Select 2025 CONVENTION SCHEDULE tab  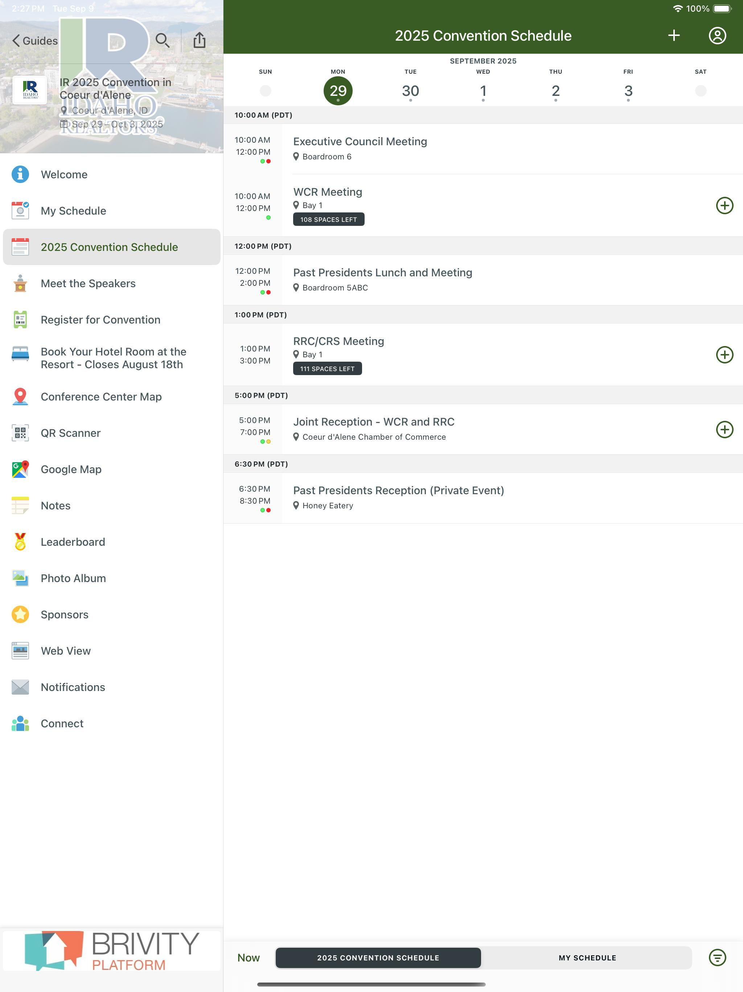(x=378, y=958)
